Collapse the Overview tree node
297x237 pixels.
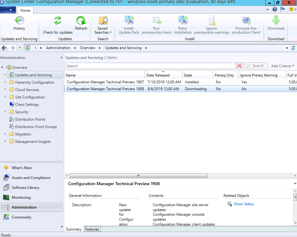(x=2, y=67)
